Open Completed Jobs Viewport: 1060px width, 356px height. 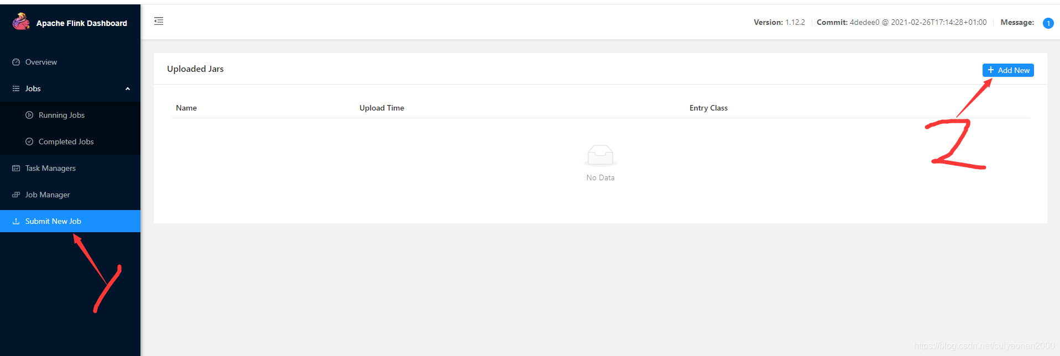pos(70,142)
